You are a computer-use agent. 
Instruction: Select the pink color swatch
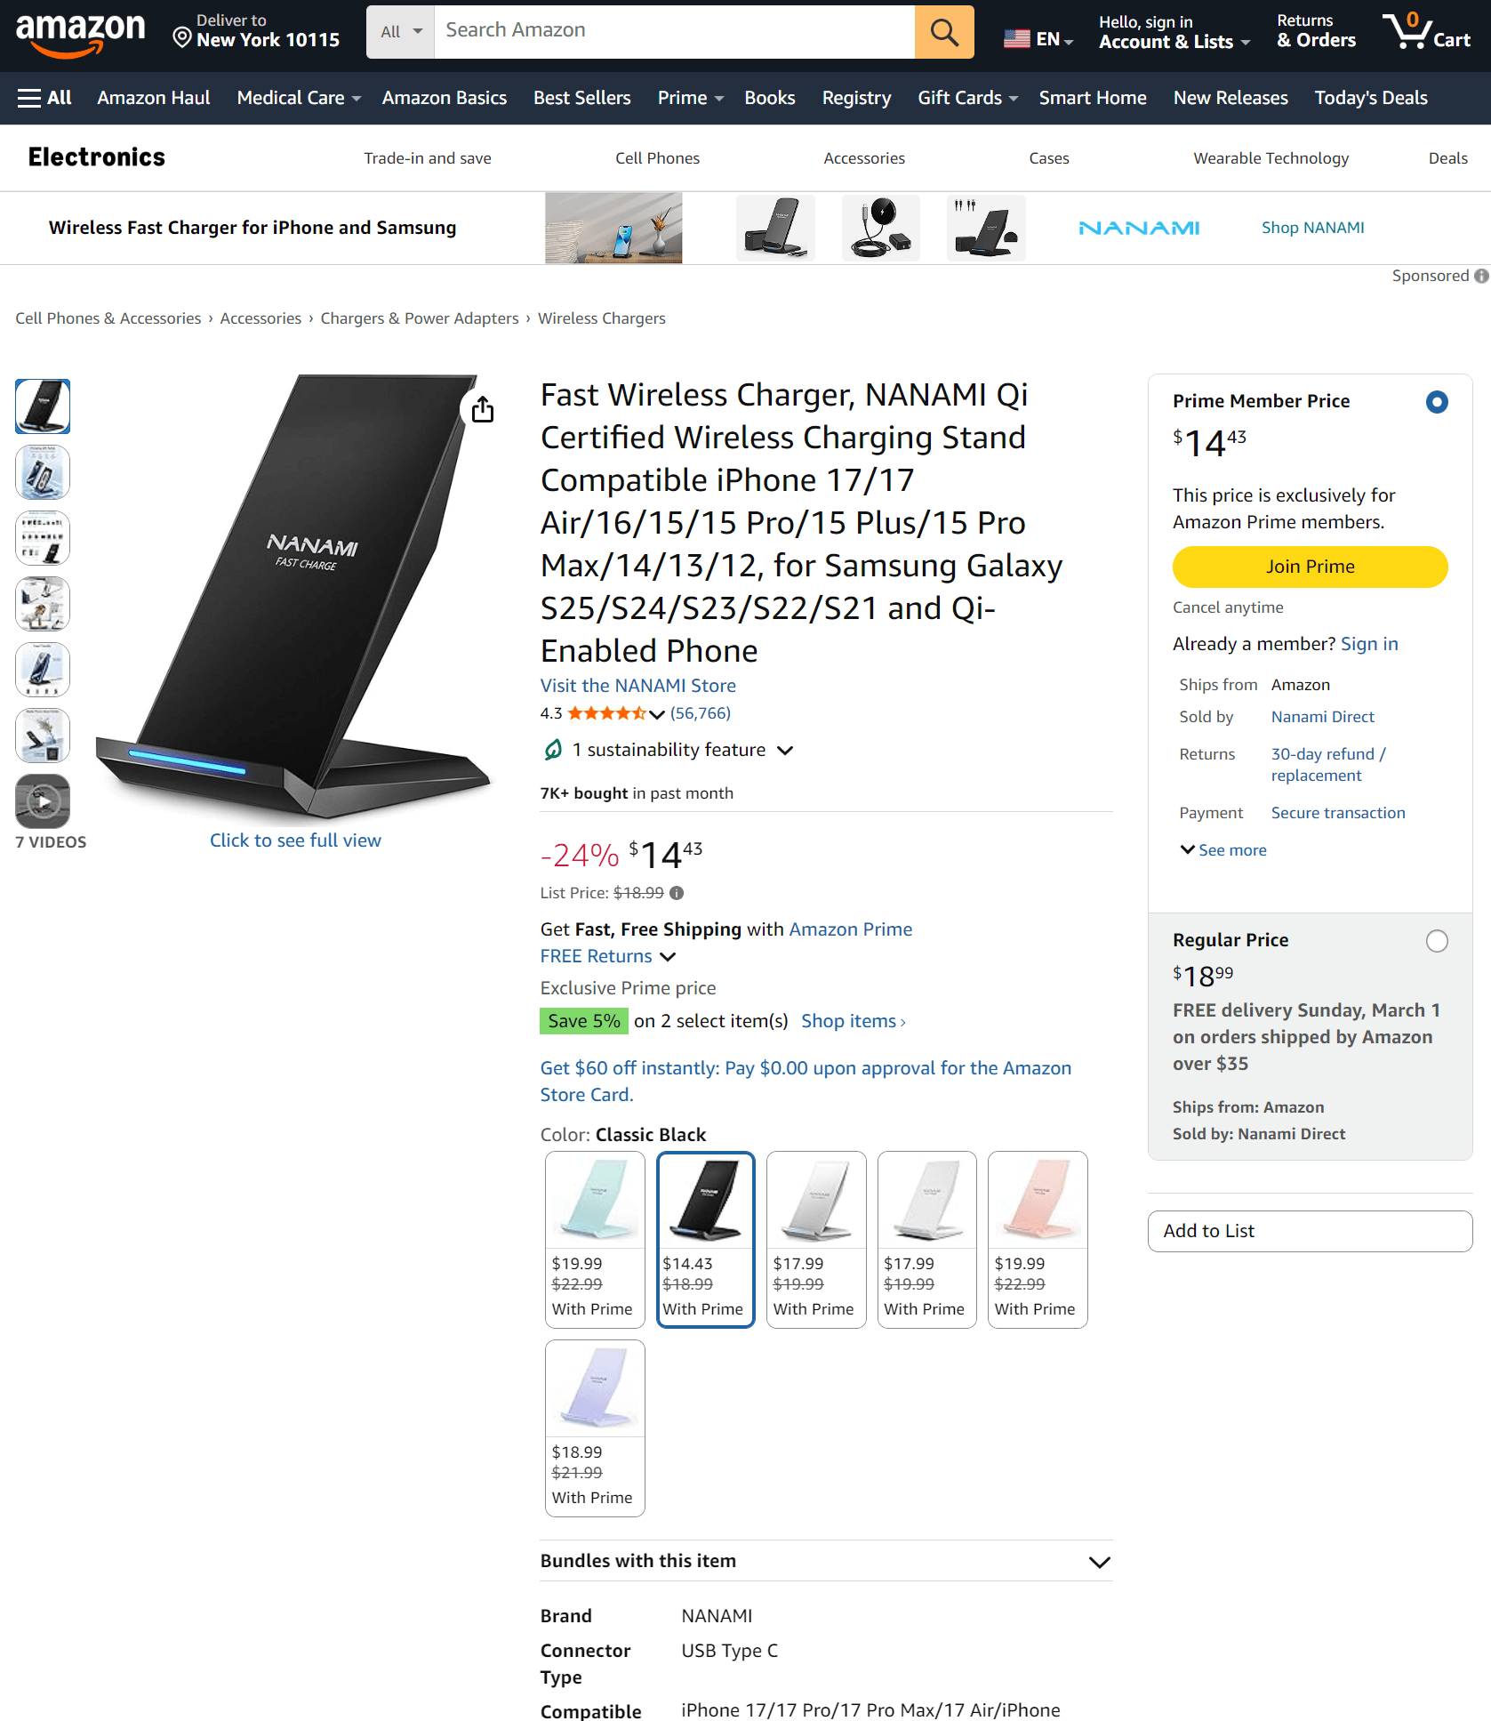tap(1037, 1239)
